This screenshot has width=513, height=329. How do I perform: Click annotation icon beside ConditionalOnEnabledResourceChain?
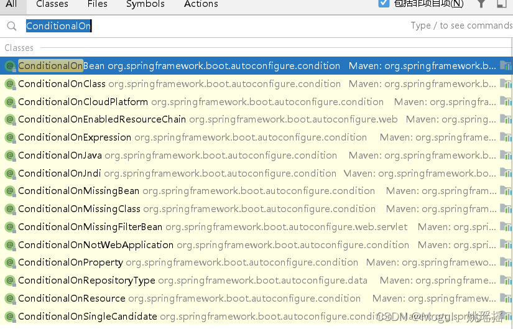coord(10,120)
